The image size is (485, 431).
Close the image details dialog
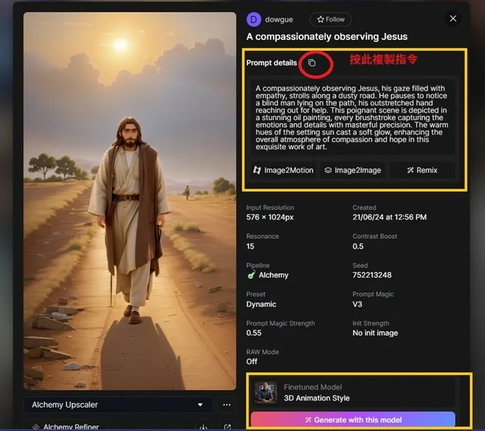point(453,19)
